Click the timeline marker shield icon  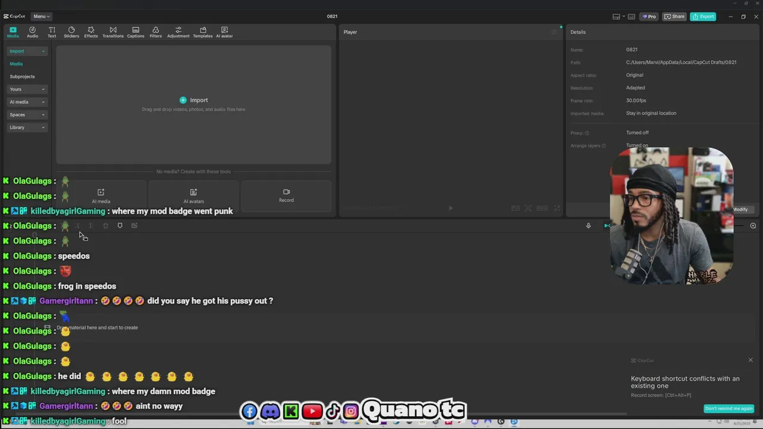pos(120,226)
